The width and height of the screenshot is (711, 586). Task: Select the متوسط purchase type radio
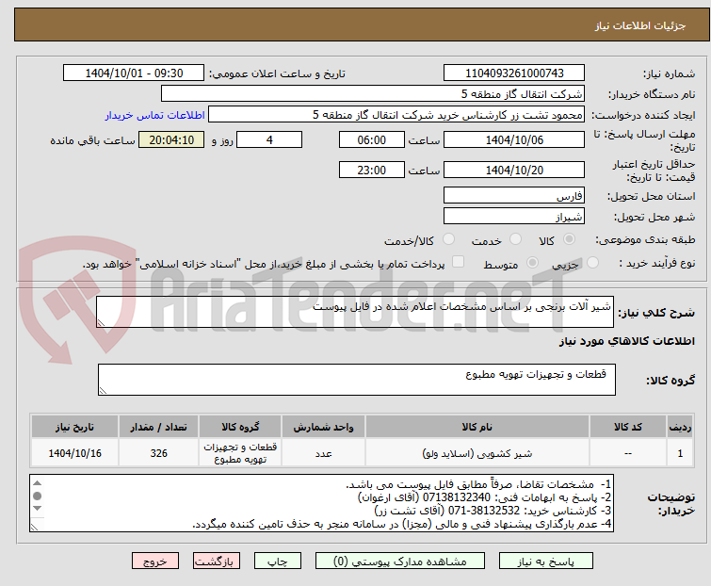(x=532, y=263)
